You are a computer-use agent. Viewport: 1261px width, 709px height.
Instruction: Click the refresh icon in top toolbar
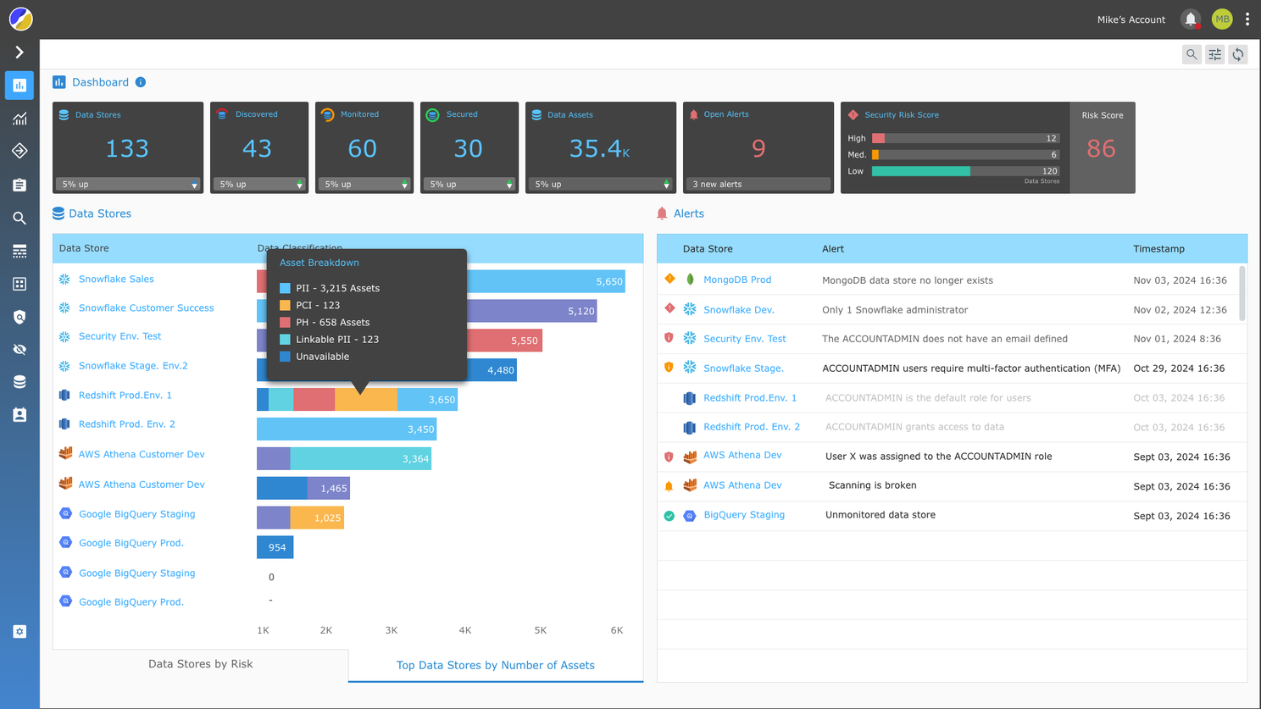pos(1238,55)
